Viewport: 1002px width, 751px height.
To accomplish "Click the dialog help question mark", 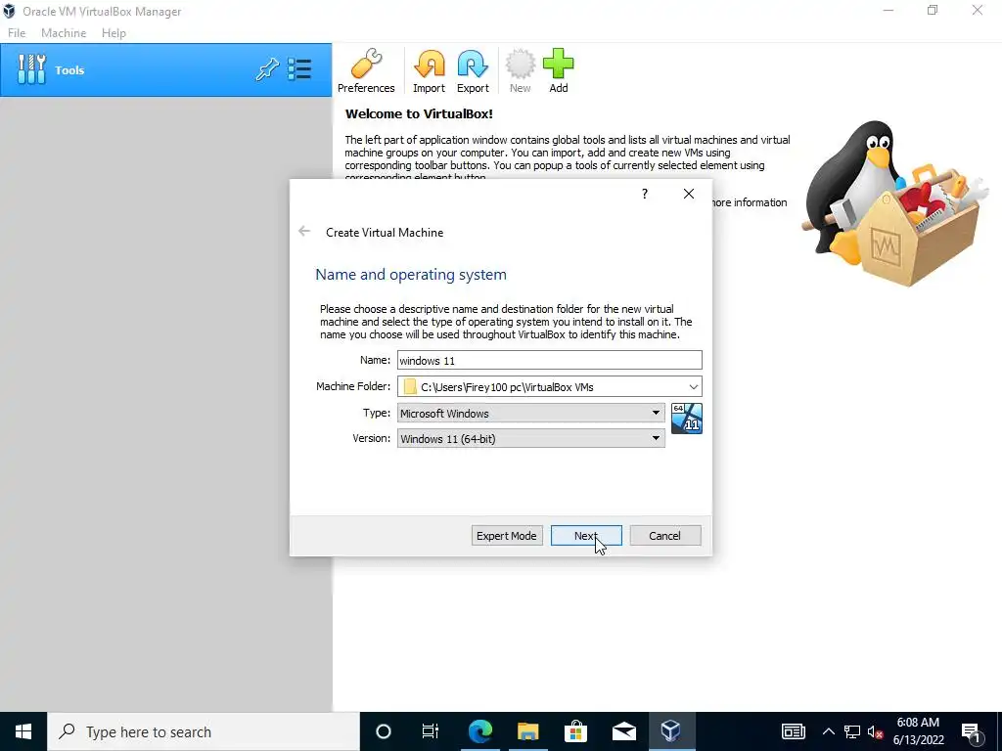I will click(644, 194).
